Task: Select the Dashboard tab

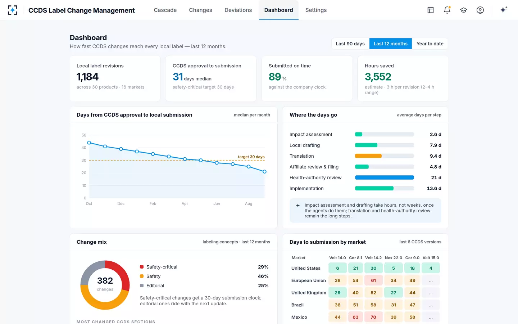Action: click(x=279, y=10)
